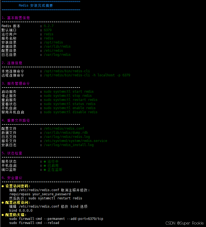Click 'sudo systemctl disable redis'
Viewport: 206px width, 227px height.
click(71, 112)
